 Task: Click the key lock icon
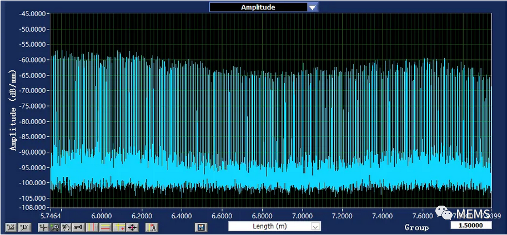click(77, 228)
